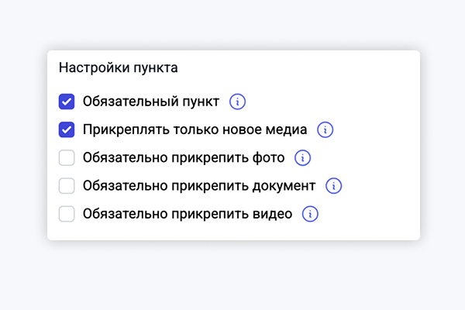Click the Обязательно прикрепить документ label text
Viewport: 465px width, 310px height.
tap(199, 186)
